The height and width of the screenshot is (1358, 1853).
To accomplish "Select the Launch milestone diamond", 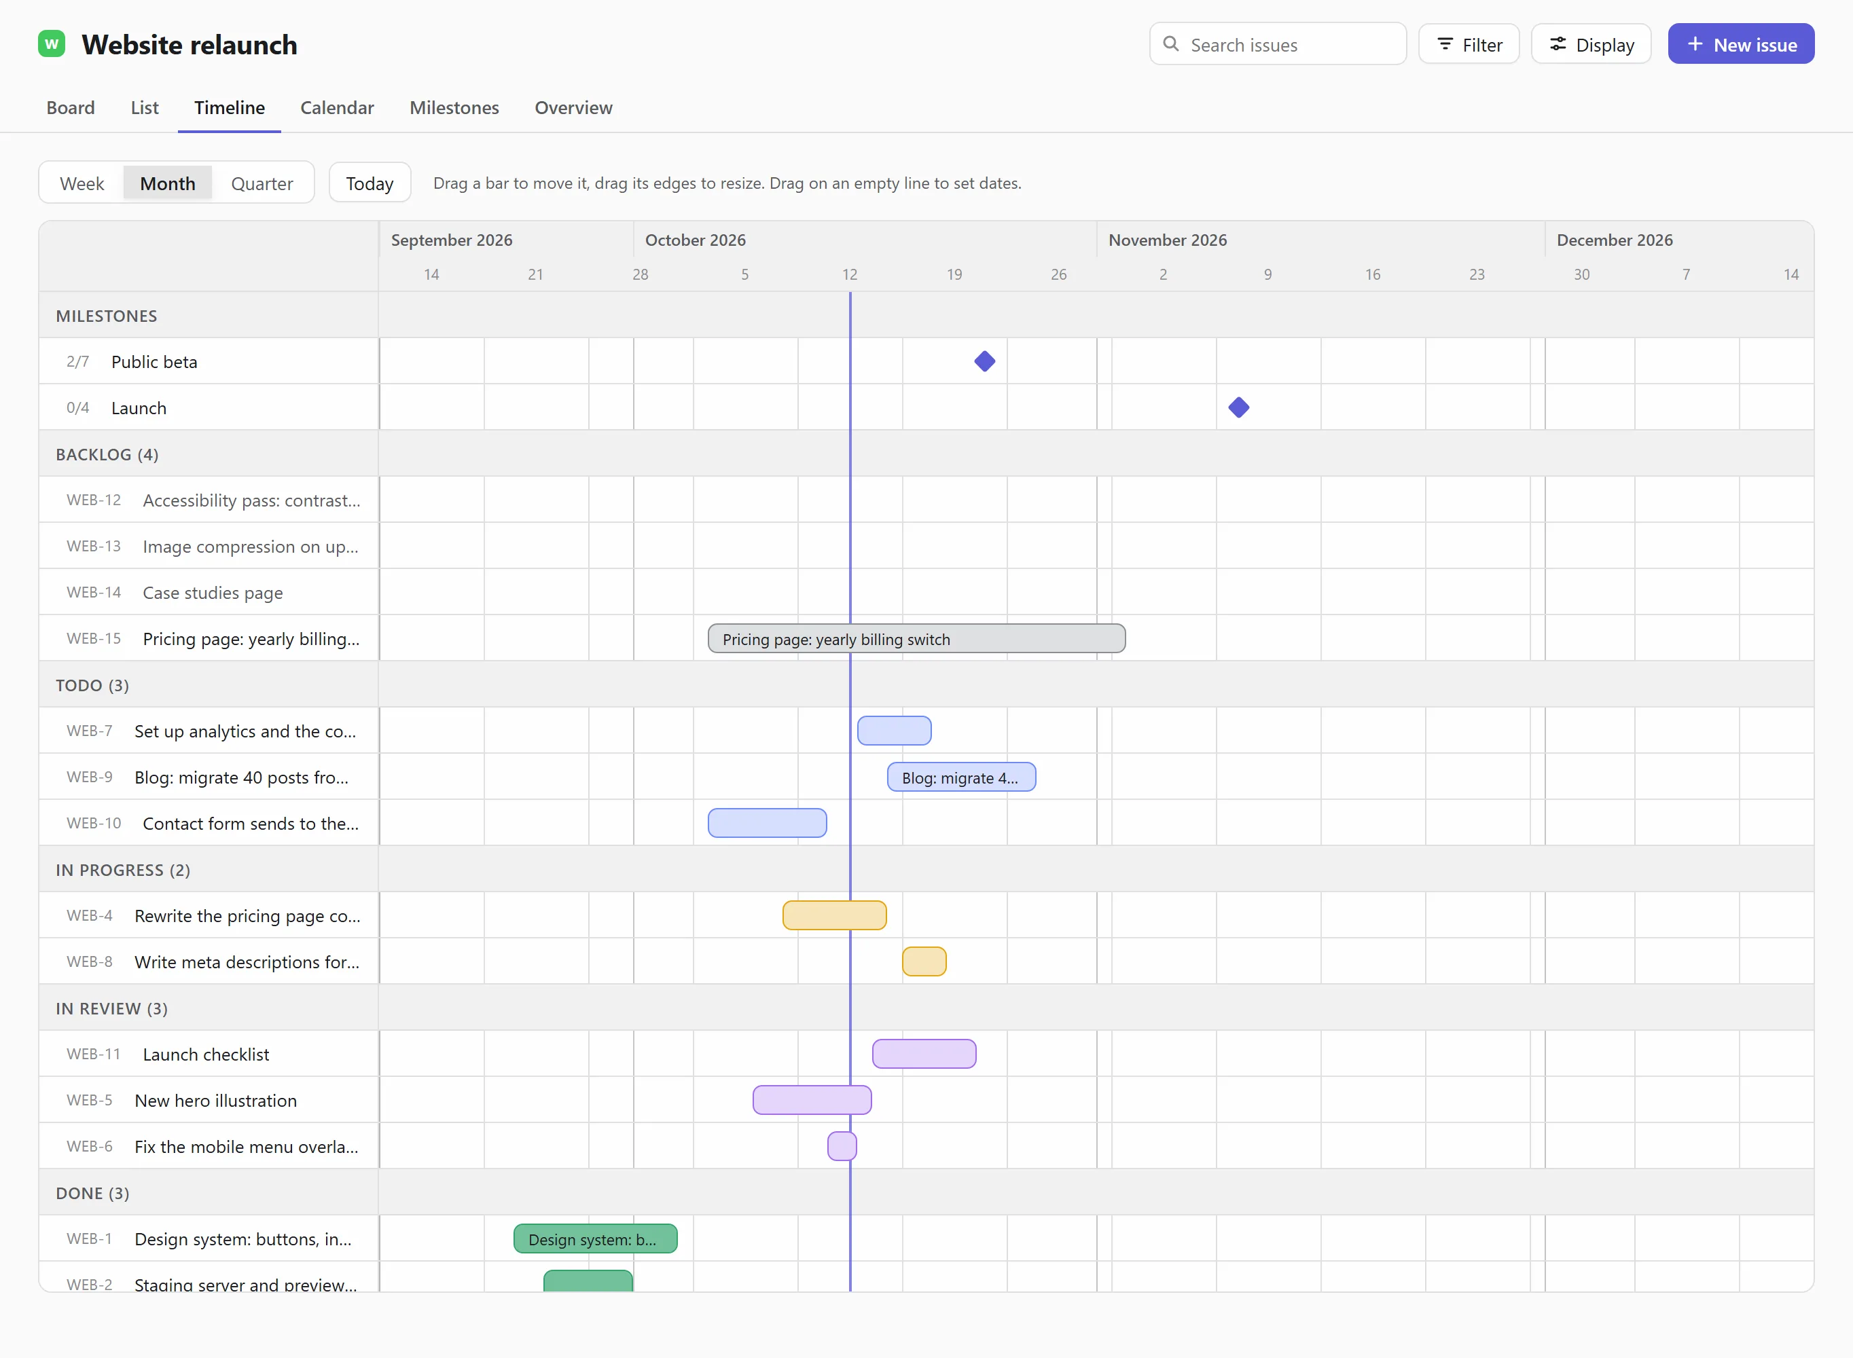I will [x=1239, y=407].
